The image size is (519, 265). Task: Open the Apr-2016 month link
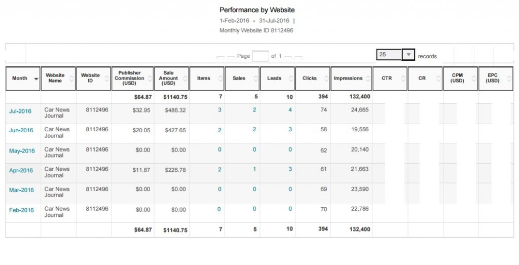coord(21,171)
